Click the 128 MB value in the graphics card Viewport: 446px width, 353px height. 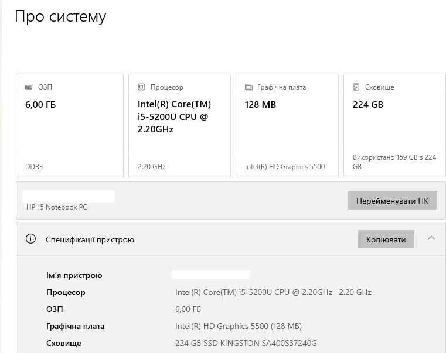click(260, 105)
